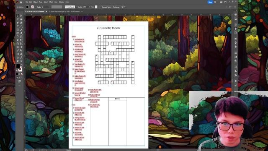Open the graphic Style dropdown arrow
The width and height of the screenshot is (268, 151).
[x=98, y=7]
